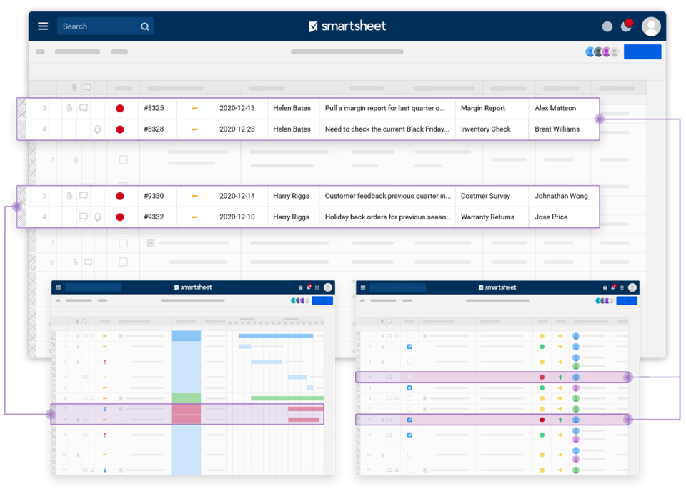Open the hamburger menu in main Smartsheet header
Viewport: 686px width, 494px height.
pos(43,26)
